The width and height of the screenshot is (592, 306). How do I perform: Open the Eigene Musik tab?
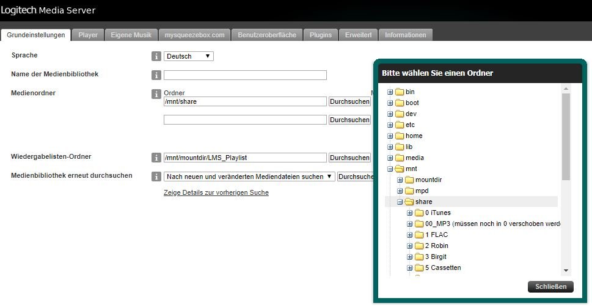click(x=131, y=35)
